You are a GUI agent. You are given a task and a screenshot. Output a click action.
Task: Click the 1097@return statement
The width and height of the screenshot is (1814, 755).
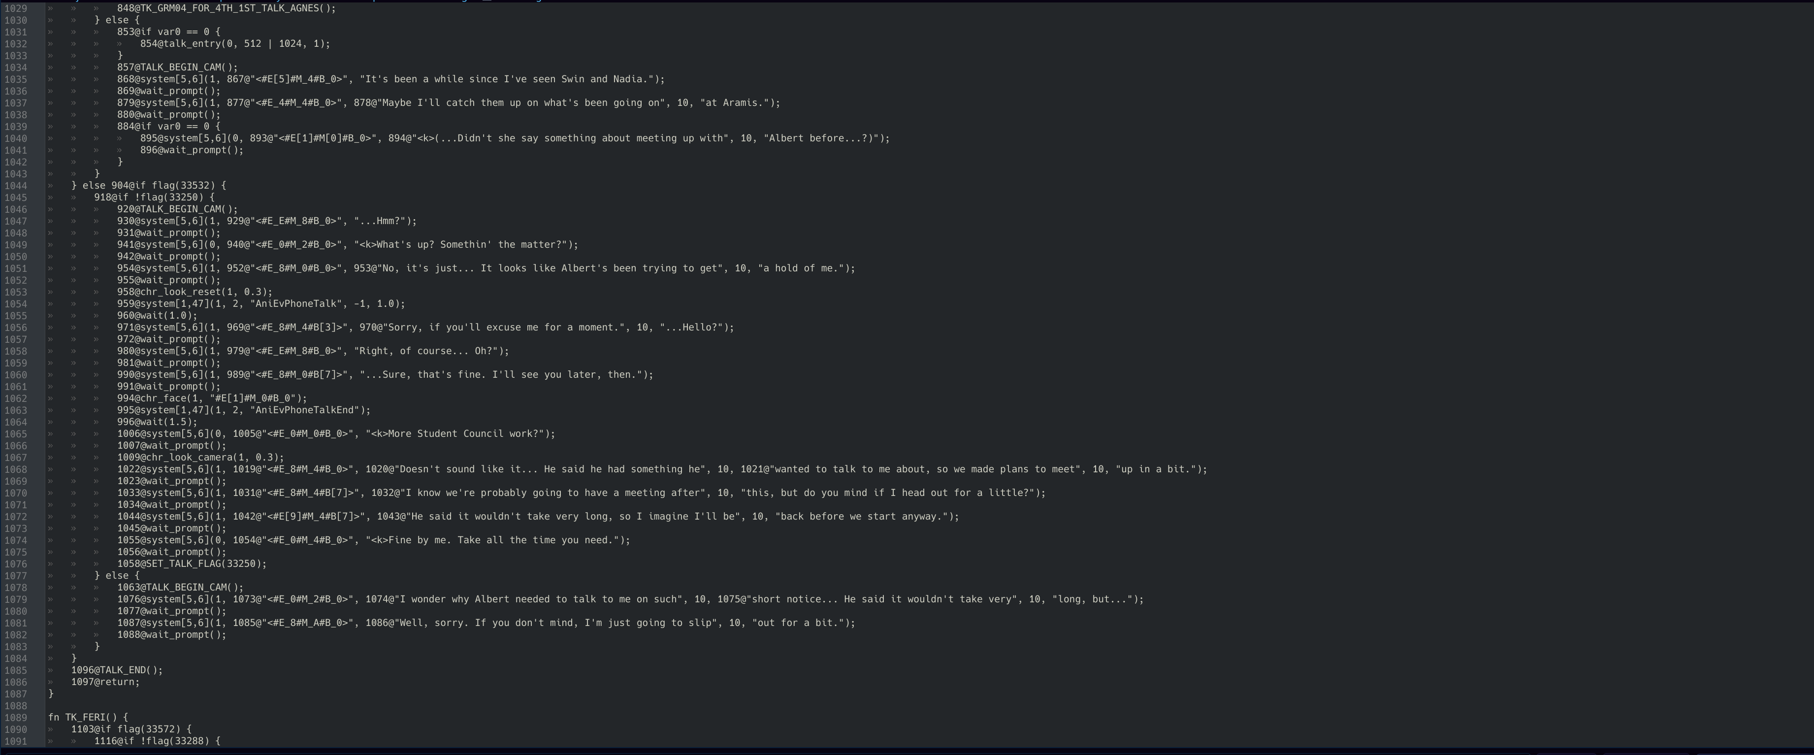[x=106, y=683]
